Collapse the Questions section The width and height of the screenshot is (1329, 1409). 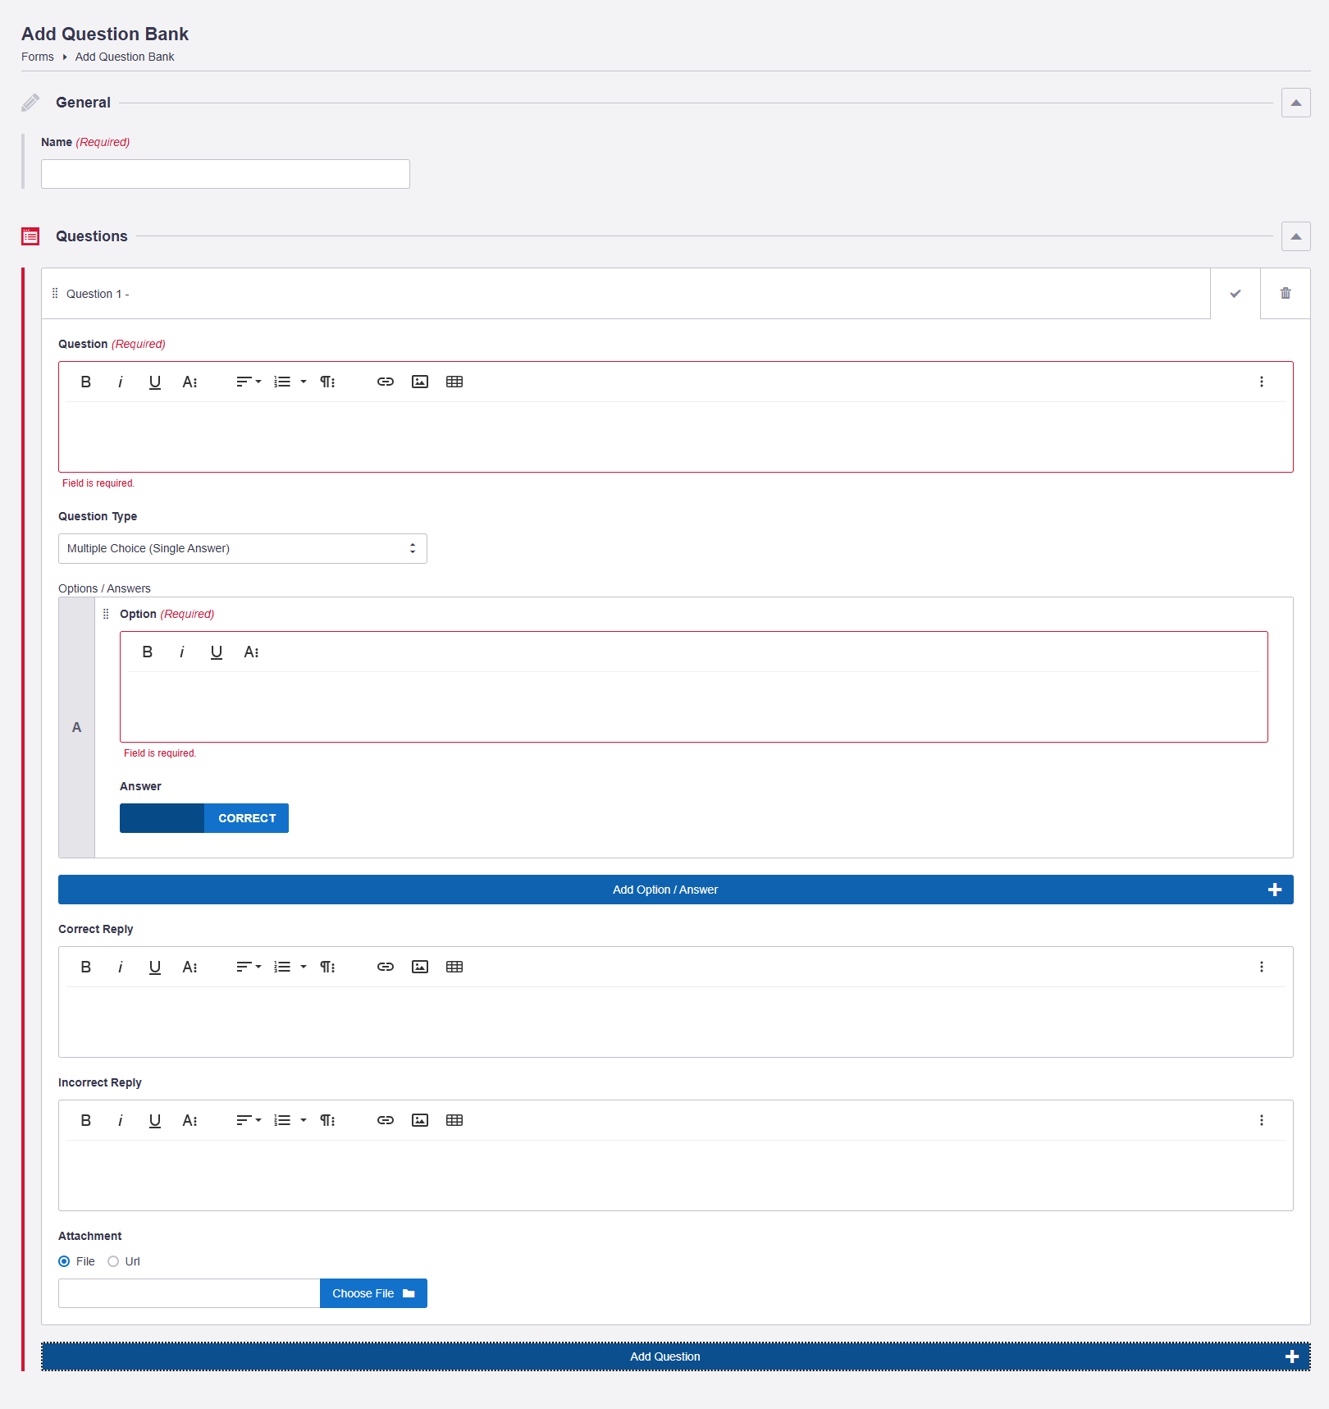1296,236
